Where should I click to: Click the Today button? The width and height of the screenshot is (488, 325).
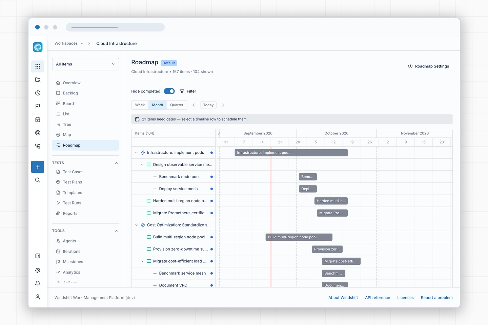point(208,105)
